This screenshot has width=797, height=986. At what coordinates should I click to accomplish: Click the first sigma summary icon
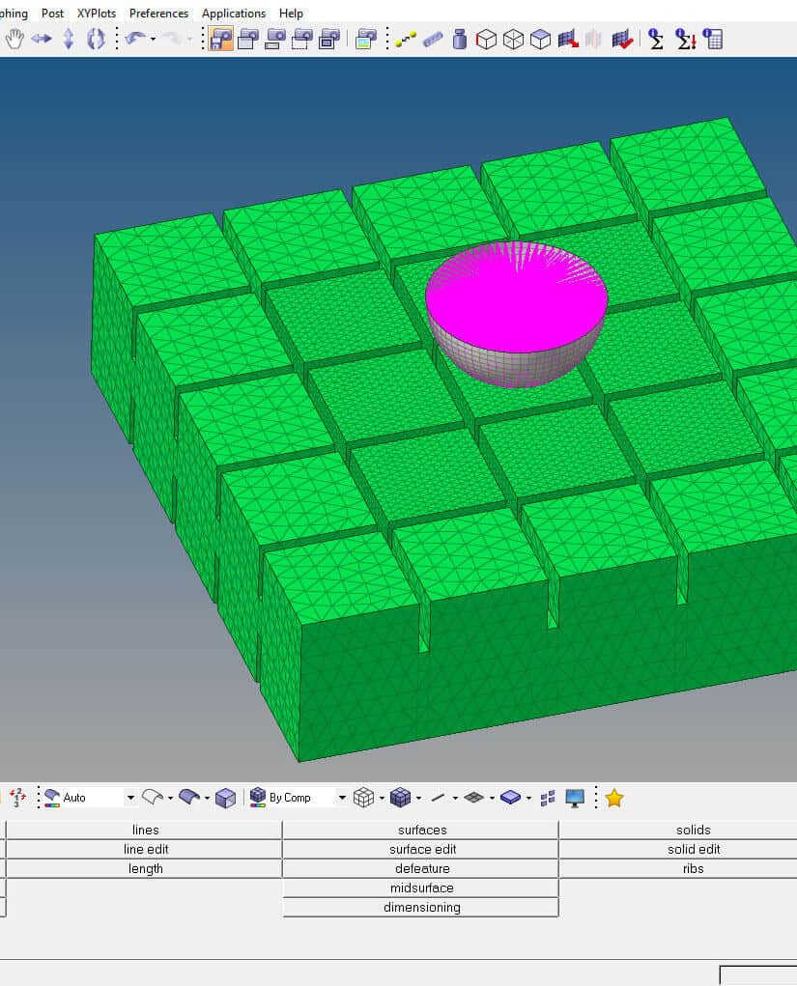click(x=655, y=39)
